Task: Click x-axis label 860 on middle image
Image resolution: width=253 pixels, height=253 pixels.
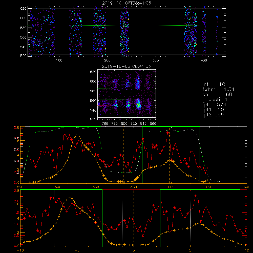Action: (153, 124)
